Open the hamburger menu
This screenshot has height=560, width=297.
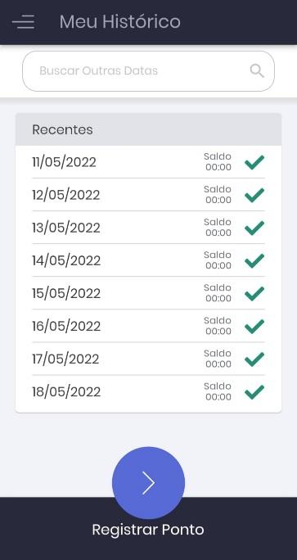(23, 22)
